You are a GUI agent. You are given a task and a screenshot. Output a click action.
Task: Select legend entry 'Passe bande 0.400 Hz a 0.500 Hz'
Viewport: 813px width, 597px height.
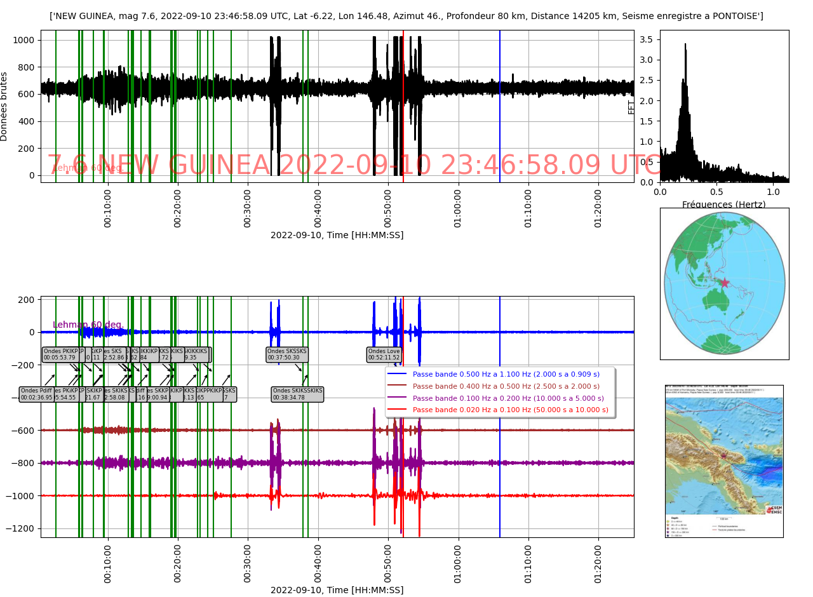[506, 386]
